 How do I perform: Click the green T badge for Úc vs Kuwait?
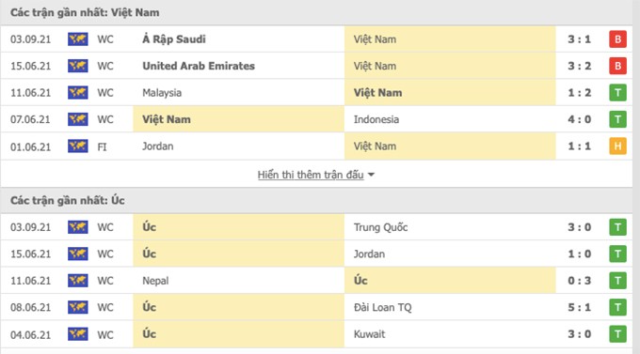click(x=617, y=334)
